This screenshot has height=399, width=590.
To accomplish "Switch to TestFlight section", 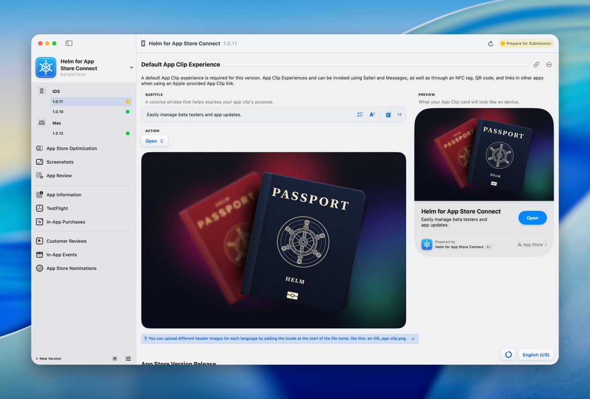I will click(57, 208).
